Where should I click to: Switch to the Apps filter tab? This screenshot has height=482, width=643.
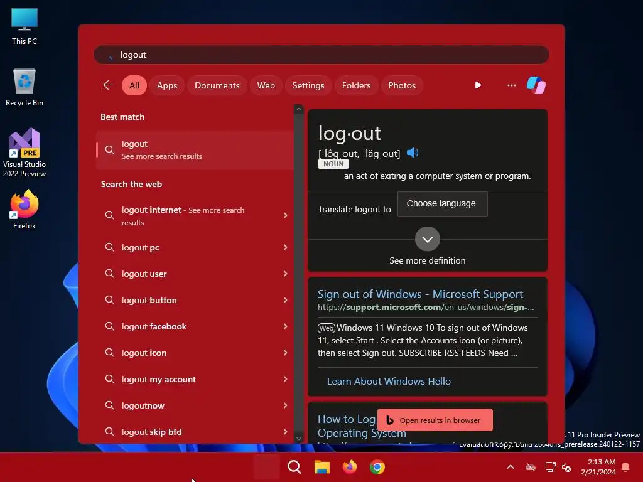coord(167,85)
